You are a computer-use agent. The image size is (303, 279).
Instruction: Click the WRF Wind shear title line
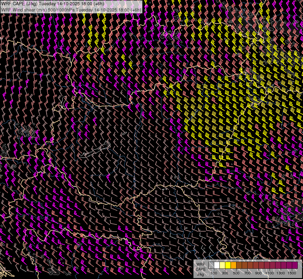pos(71,10)
